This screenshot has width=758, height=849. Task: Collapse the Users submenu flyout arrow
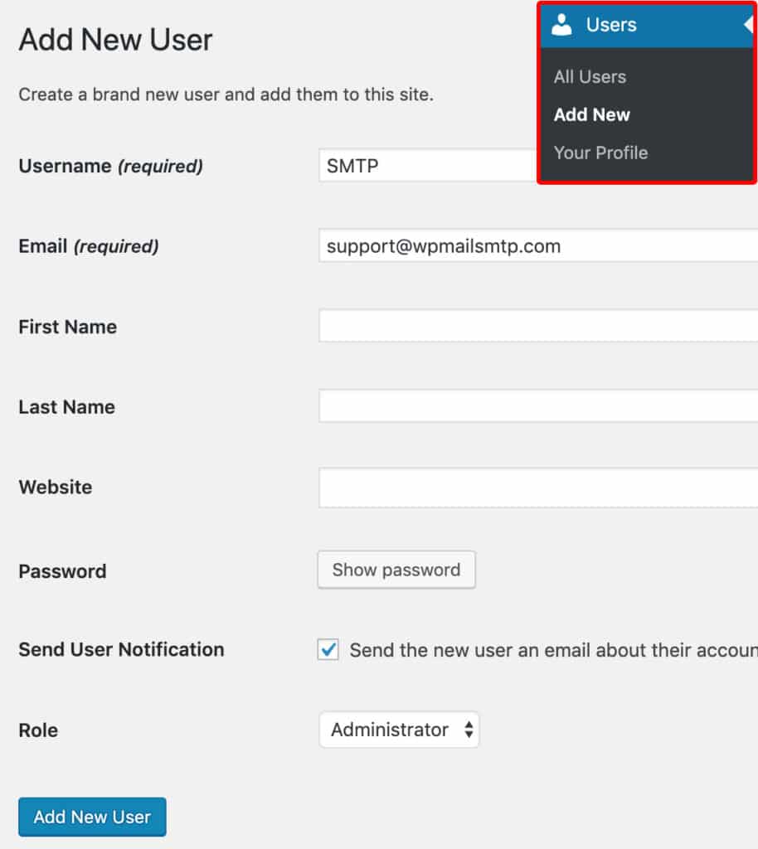pos(749,24)
